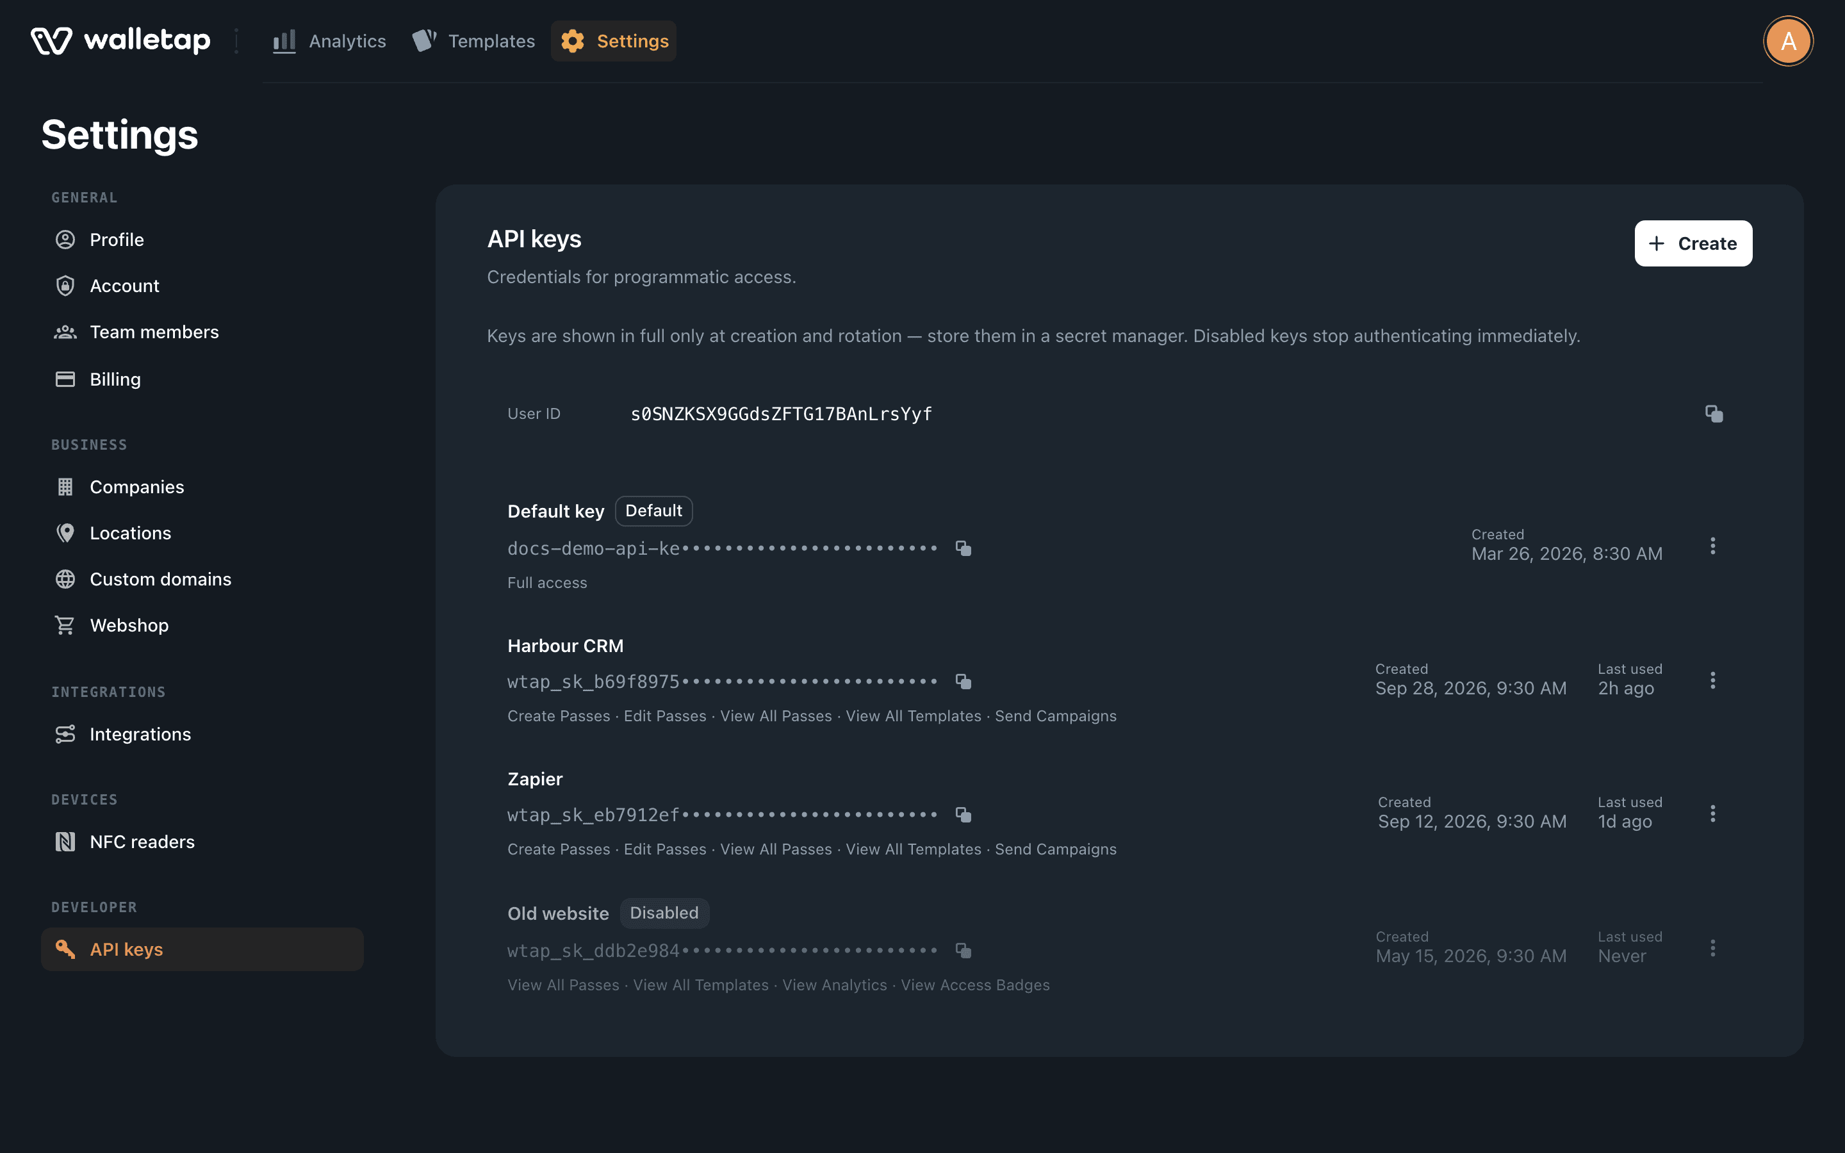Screen dimensions: 1845x1153
Task: Click 'Never' last used value
Action: tap(1621, 956)
